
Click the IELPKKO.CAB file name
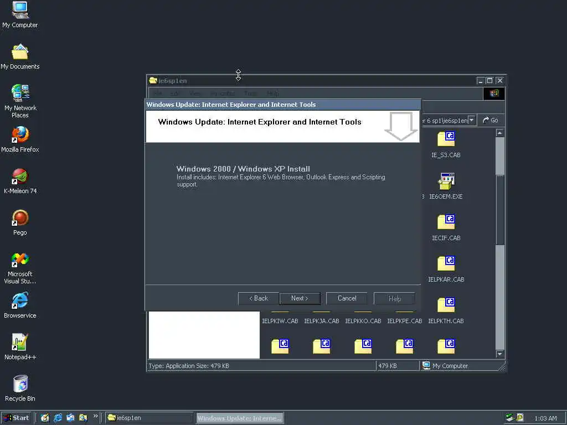point(363,321)
